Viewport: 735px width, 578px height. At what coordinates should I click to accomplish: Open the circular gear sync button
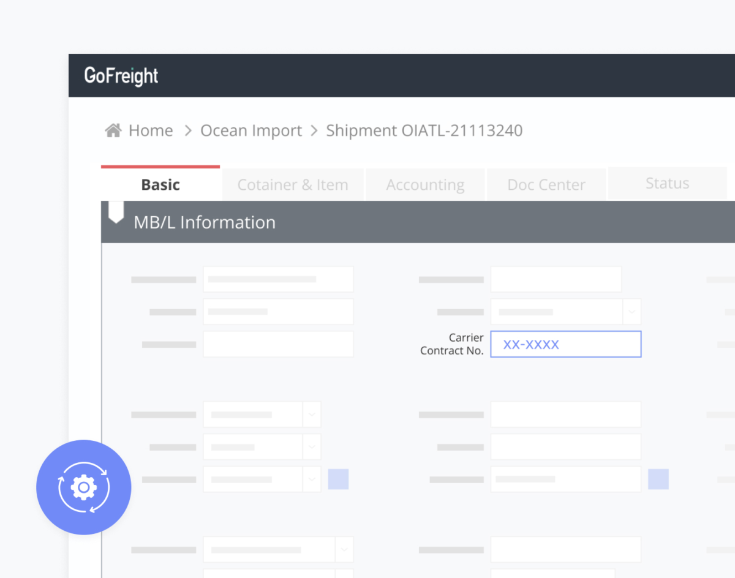84,487
